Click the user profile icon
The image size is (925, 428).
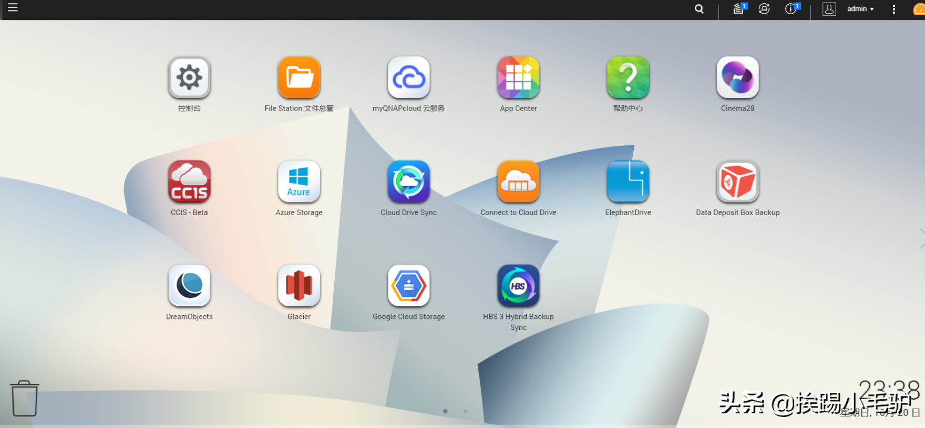pos(829,9)
